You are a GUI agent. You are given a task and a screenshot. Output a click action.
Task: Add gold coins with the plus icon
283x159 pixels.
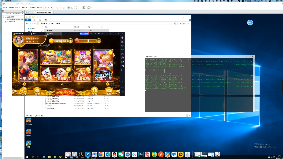[x=71, y=41]
